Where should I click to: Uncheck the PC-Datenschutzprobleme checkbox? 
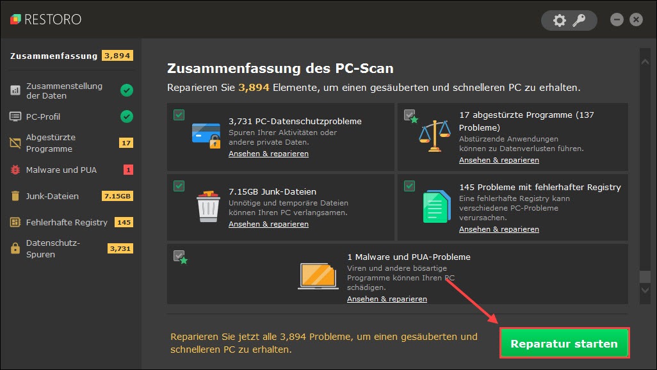(x=179, y=115)
